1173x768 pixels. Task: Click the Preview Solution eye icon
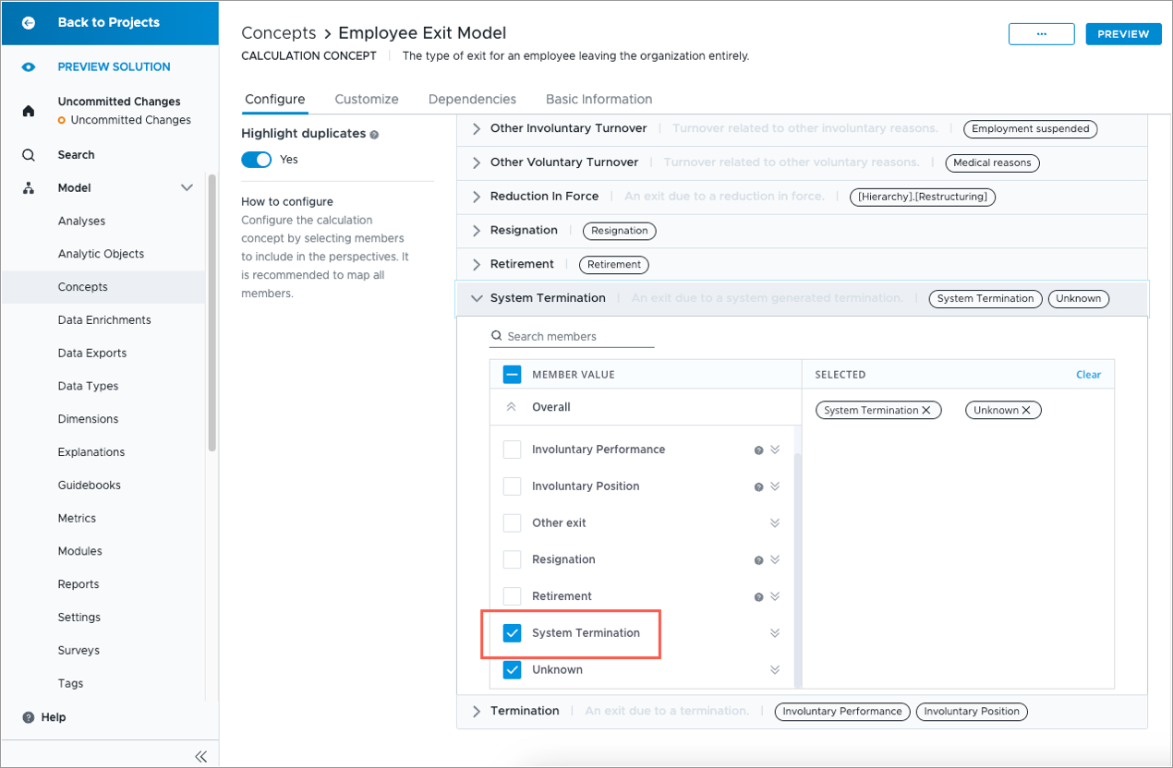click(29, 67)
